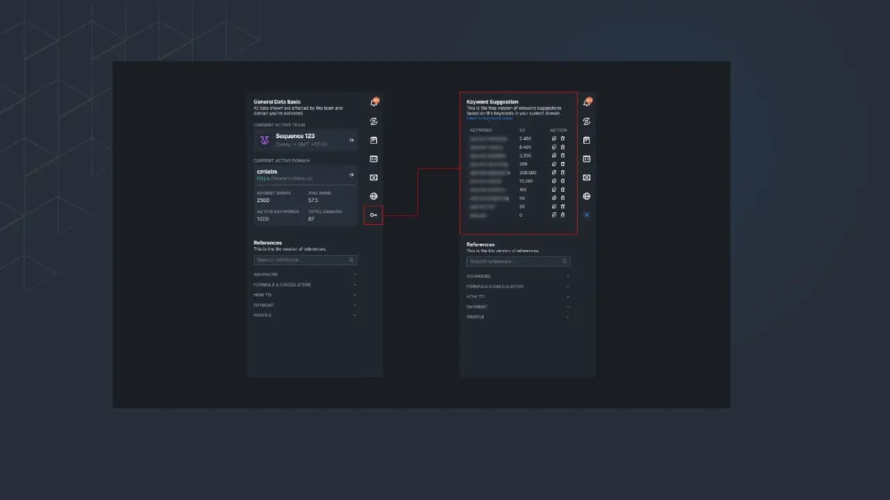Image resolution: width=890 pixels, height=500 pixels.
Task: Expand ADVANCED in General Data Basis panel references
Action: pos(305,274)
